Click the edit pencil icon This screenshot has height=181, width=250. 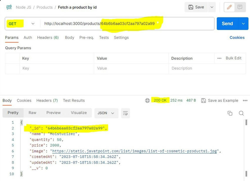[x=229, y=7]
